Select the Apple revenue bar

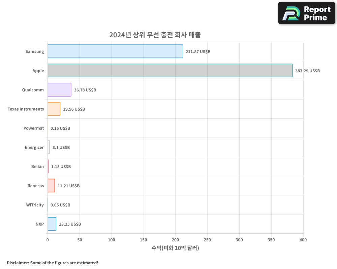coord(168,71)
